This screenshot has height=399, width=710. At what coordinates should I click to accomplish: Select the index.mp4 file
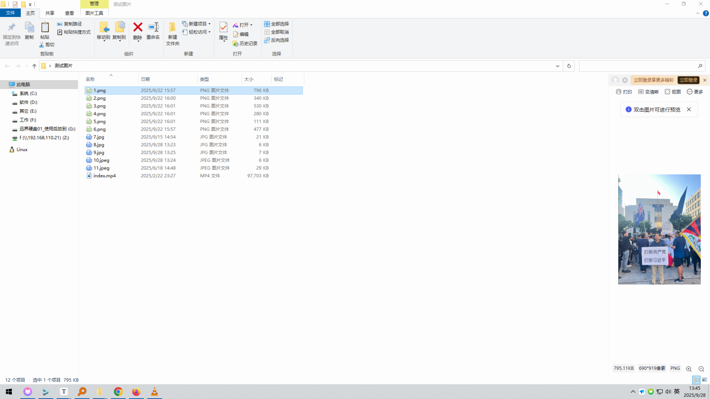click(104, 176)
